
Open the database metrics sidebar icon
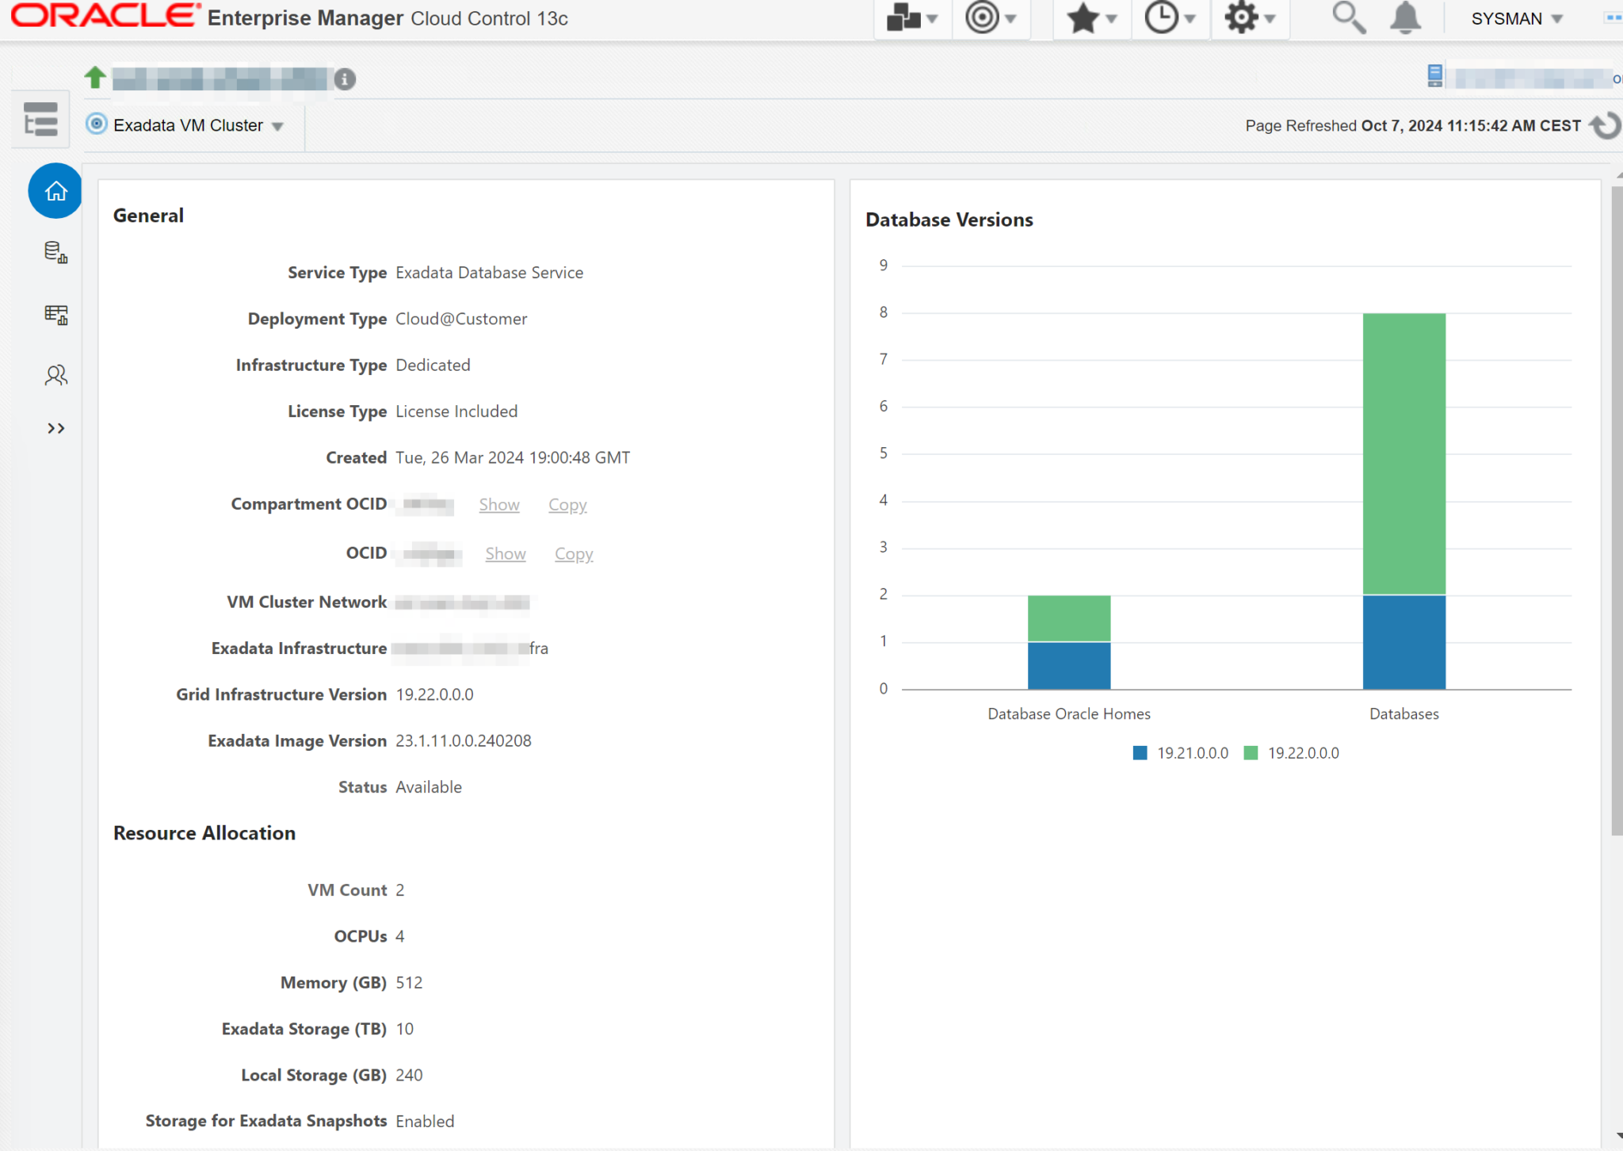pos(55,252)
